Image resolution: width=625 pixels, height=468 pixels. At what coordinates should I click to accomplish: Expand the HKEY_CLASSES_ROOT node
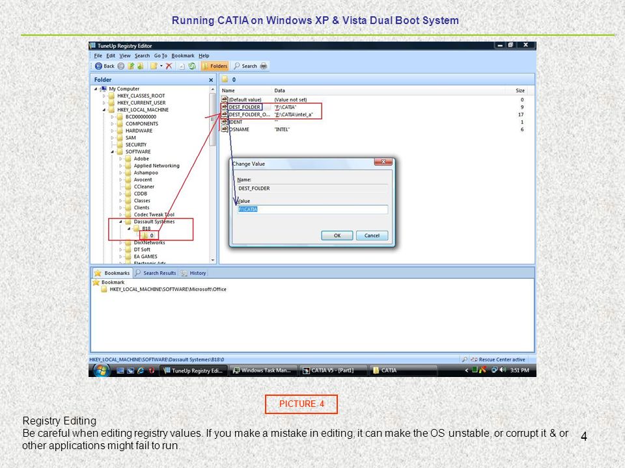coord(104,96)
